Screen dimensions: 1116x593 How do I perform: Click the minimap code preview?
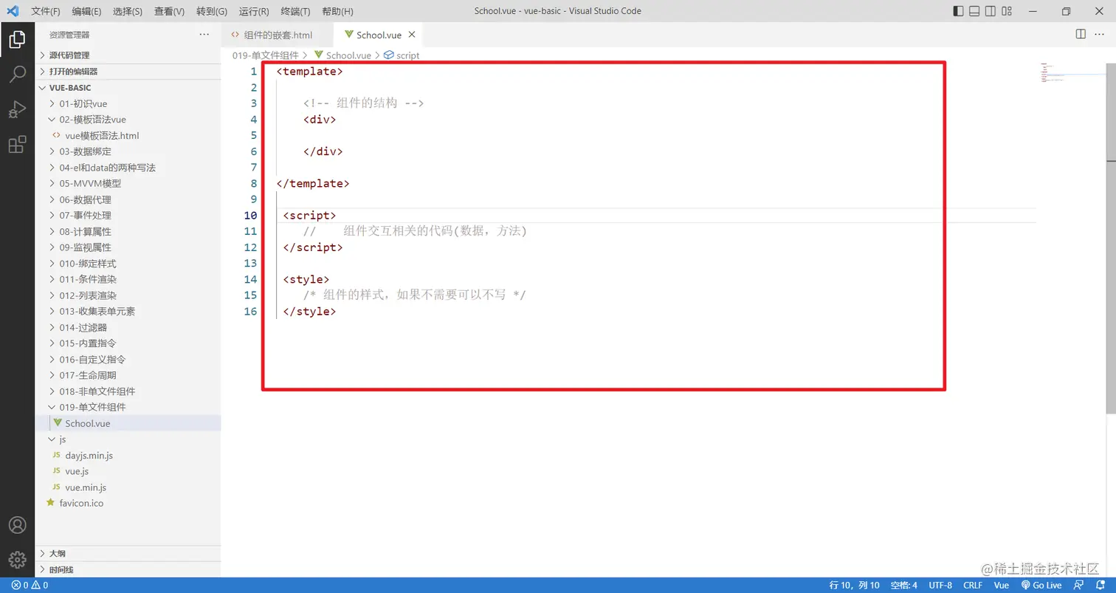1051,72
